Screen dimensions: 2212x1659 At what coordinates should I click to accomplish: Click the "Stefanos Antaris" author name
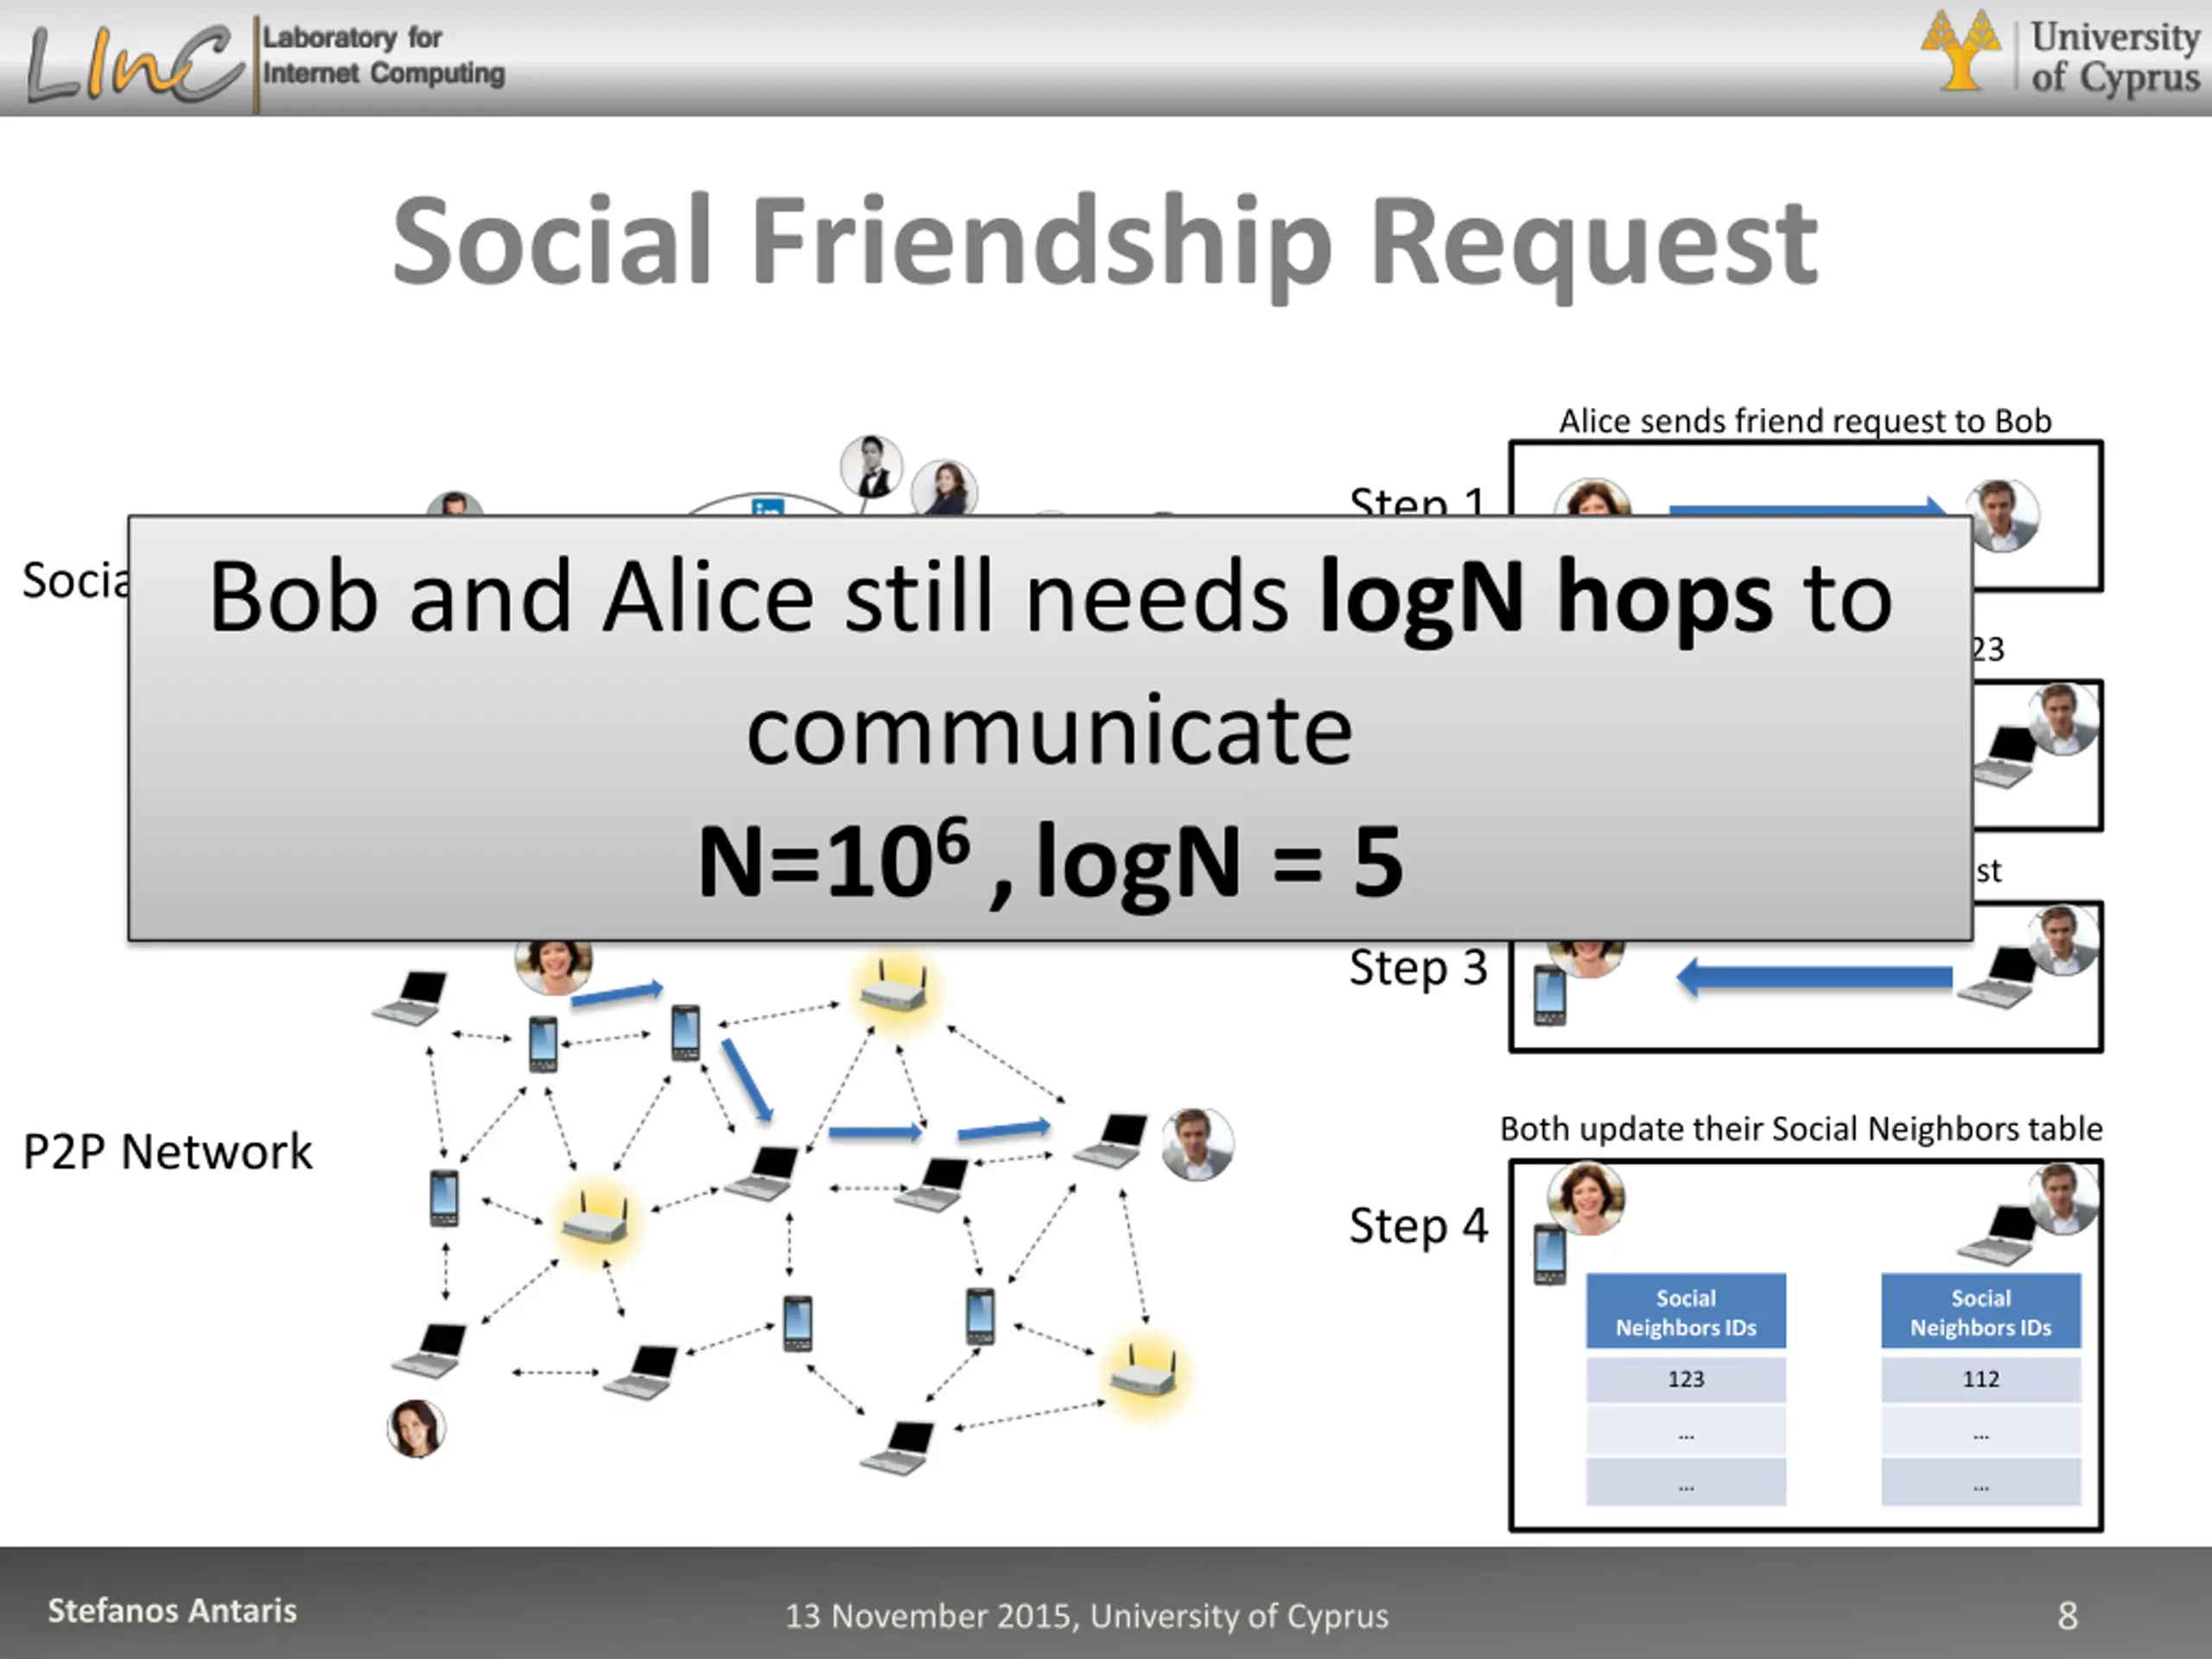(172, 1611)
